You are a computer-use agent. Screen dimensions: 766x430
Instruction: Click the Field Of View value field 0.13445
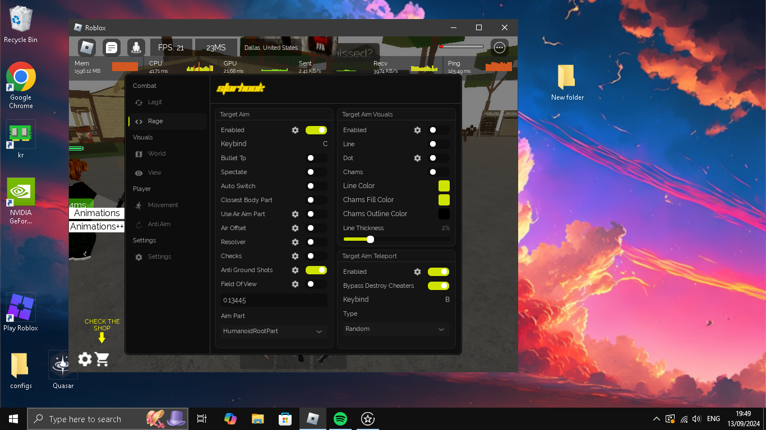[274, 300]
